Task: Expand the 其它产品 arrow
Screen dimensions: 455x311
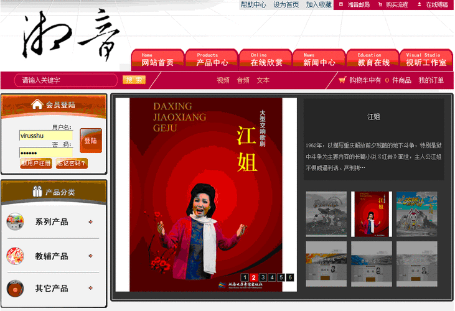Action: click(x=90, y=288)
